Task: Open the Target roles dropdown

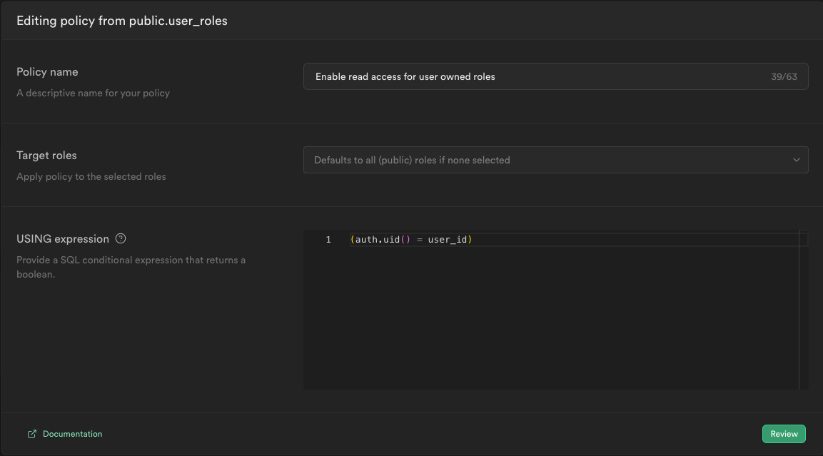Action: [555, 160]
